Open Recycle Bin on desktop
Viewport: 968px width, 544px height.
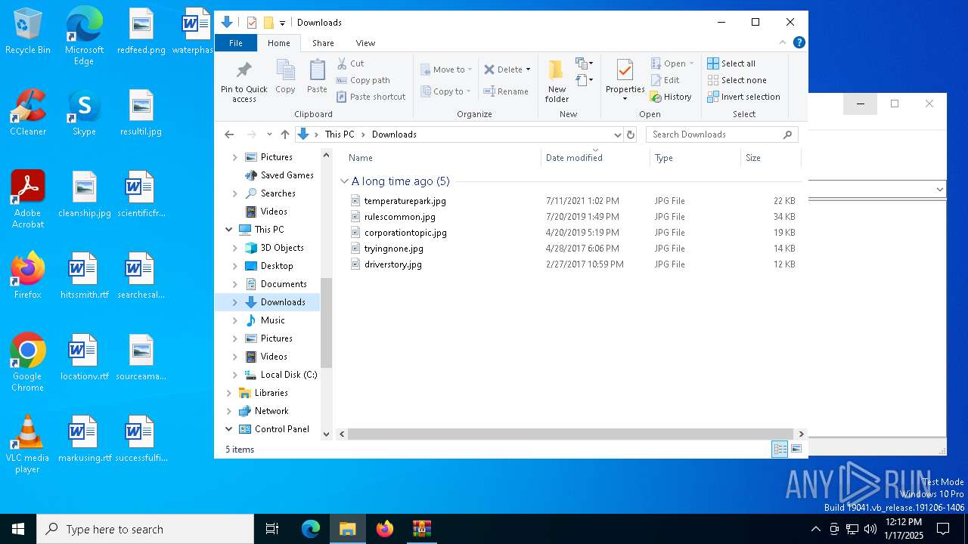[27, 32]
